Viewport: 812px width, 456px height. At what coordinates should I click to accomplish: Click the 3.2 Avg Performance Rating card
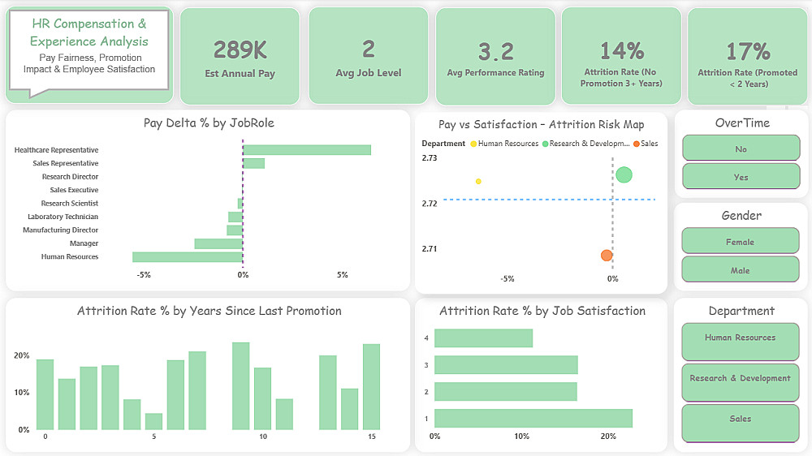[x=495, y=56]
